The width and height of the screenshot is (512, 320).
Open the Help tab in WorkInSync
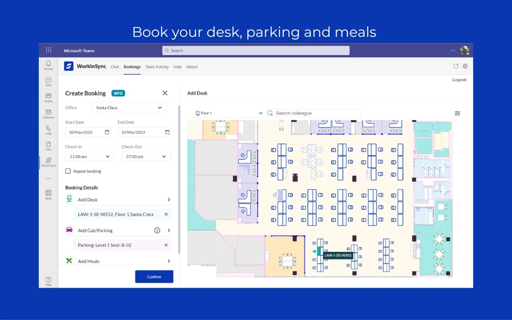(x=178, y=67)
